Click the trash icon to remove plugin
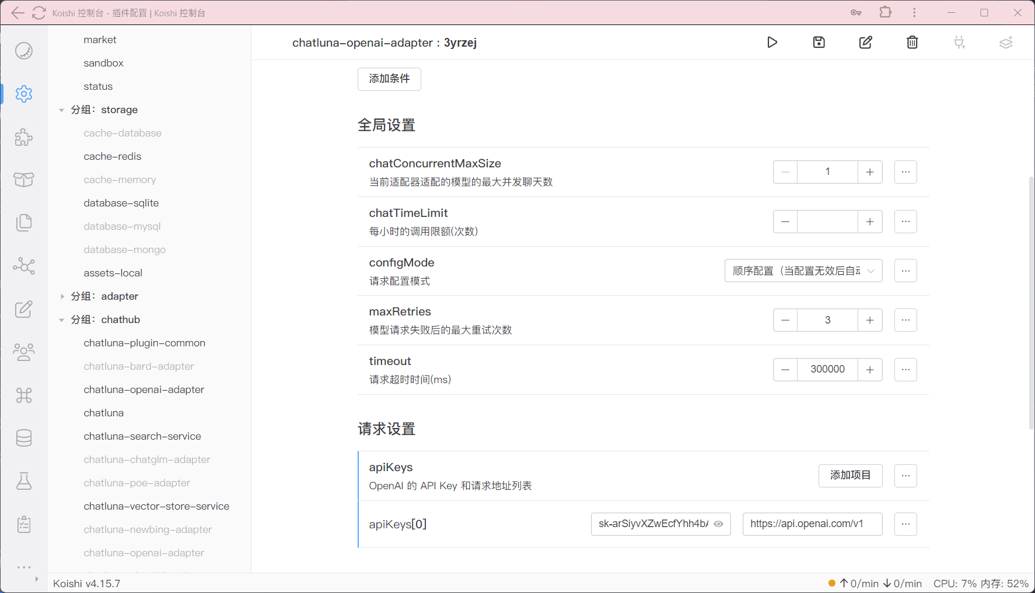The image size is (1035, 593). coord(912,43)
